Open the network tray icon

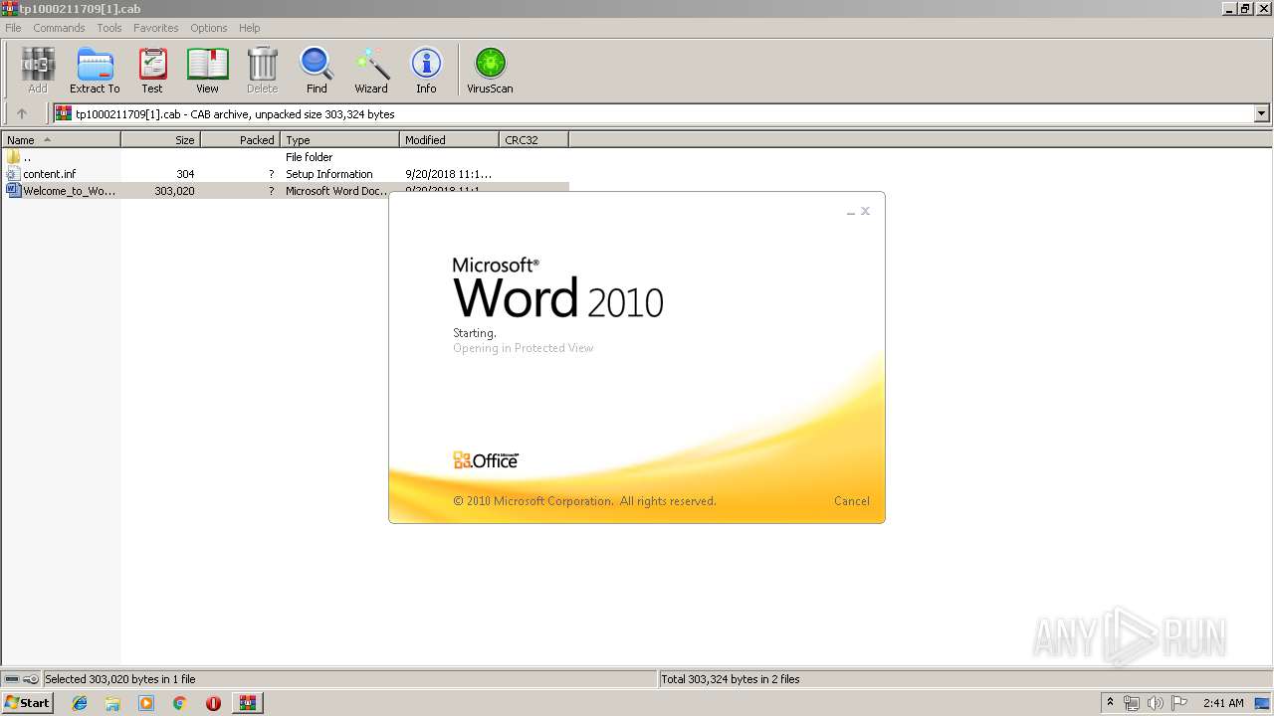tap(1132, 703)
